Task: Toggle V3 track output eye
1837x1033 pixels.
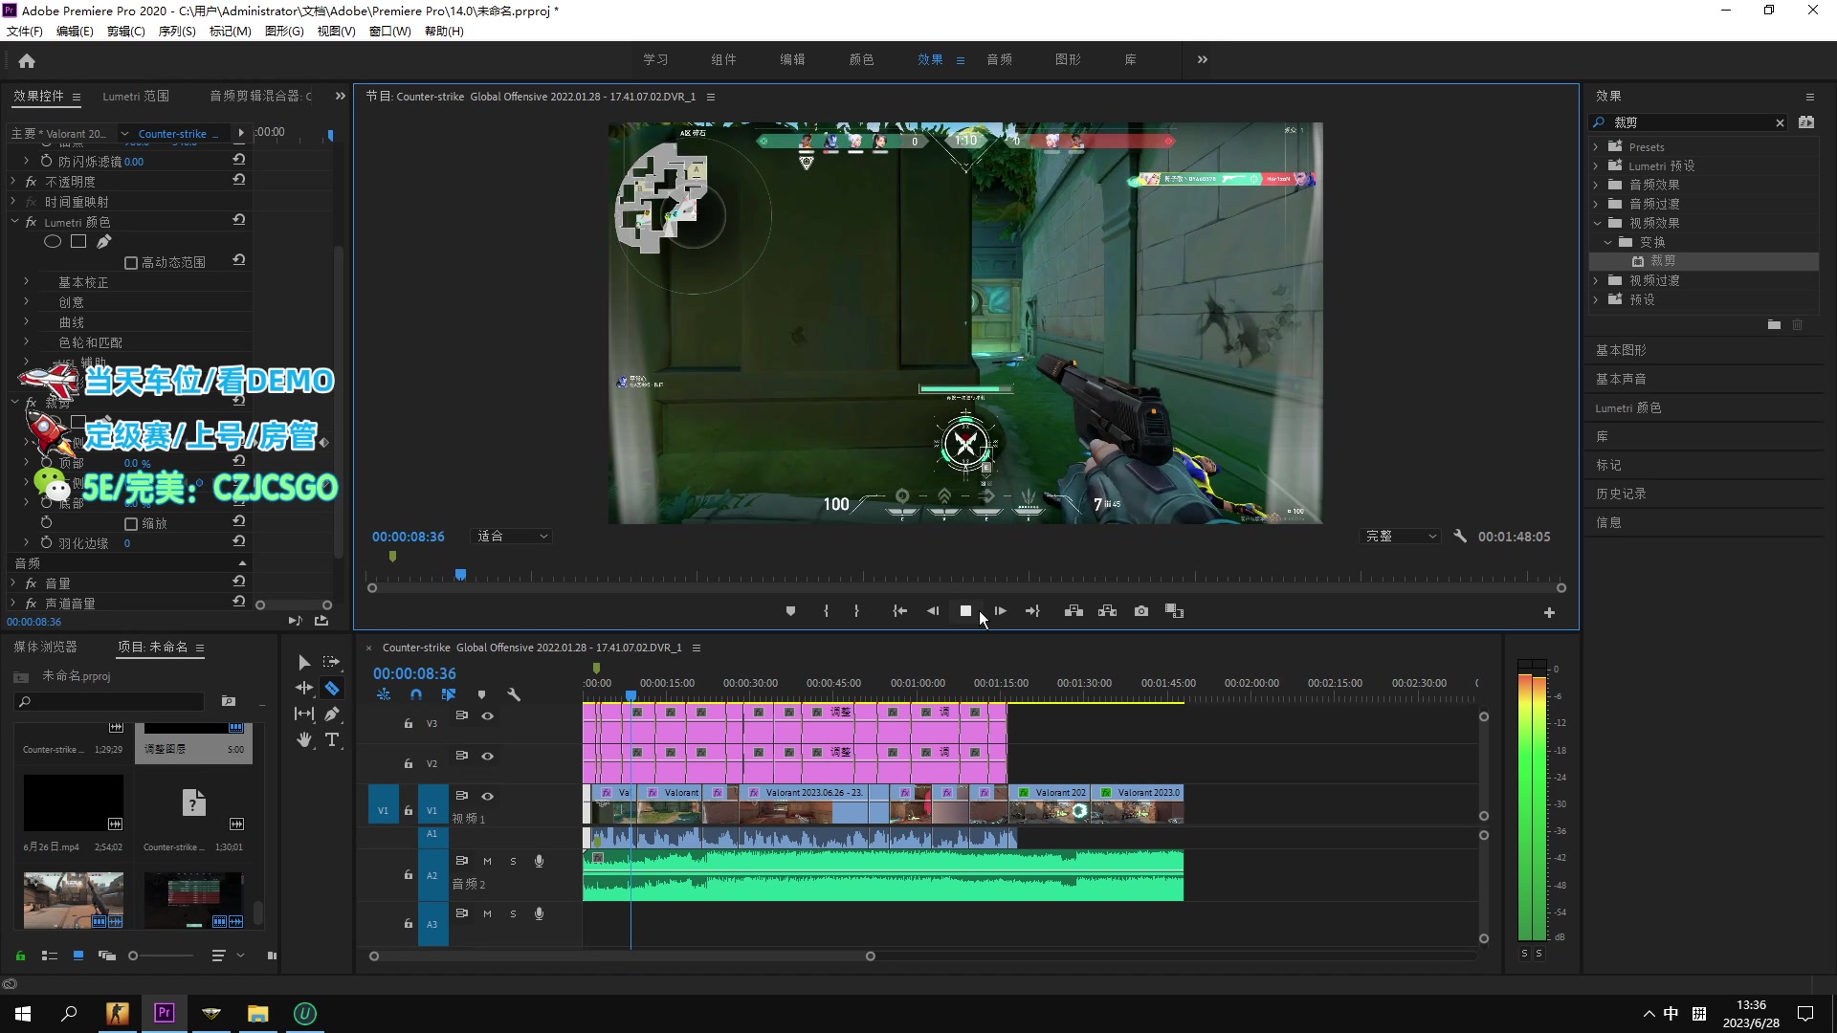Action: pyautogui.click(x=487, y=716)
